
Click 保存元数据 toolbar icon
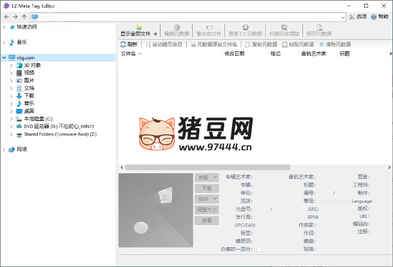[319, 27]
